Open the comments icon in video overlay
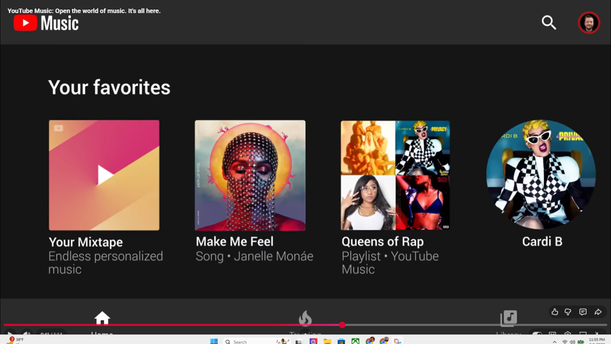Viewport: 611px width, 344px height. 583,312
